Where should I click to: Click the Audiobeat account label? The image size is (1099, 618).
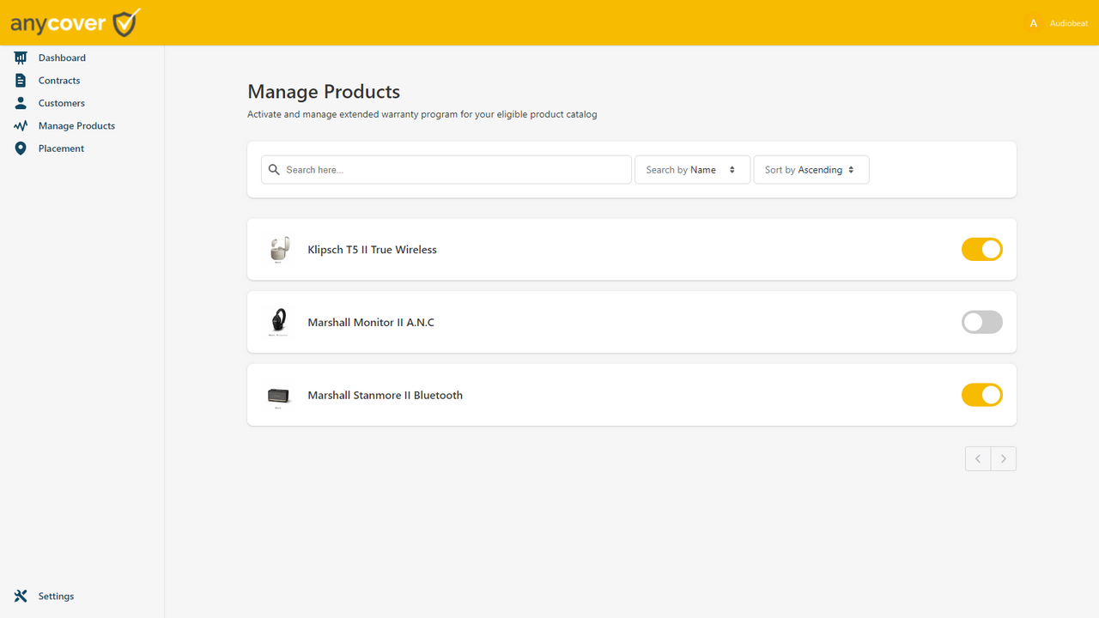point(1068,23)
